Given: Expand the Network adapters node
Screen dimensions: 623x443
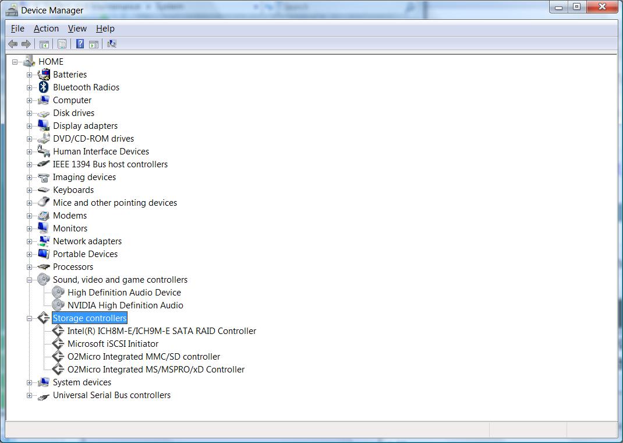Looking at the screenshot, I should [x=29, y=241].
